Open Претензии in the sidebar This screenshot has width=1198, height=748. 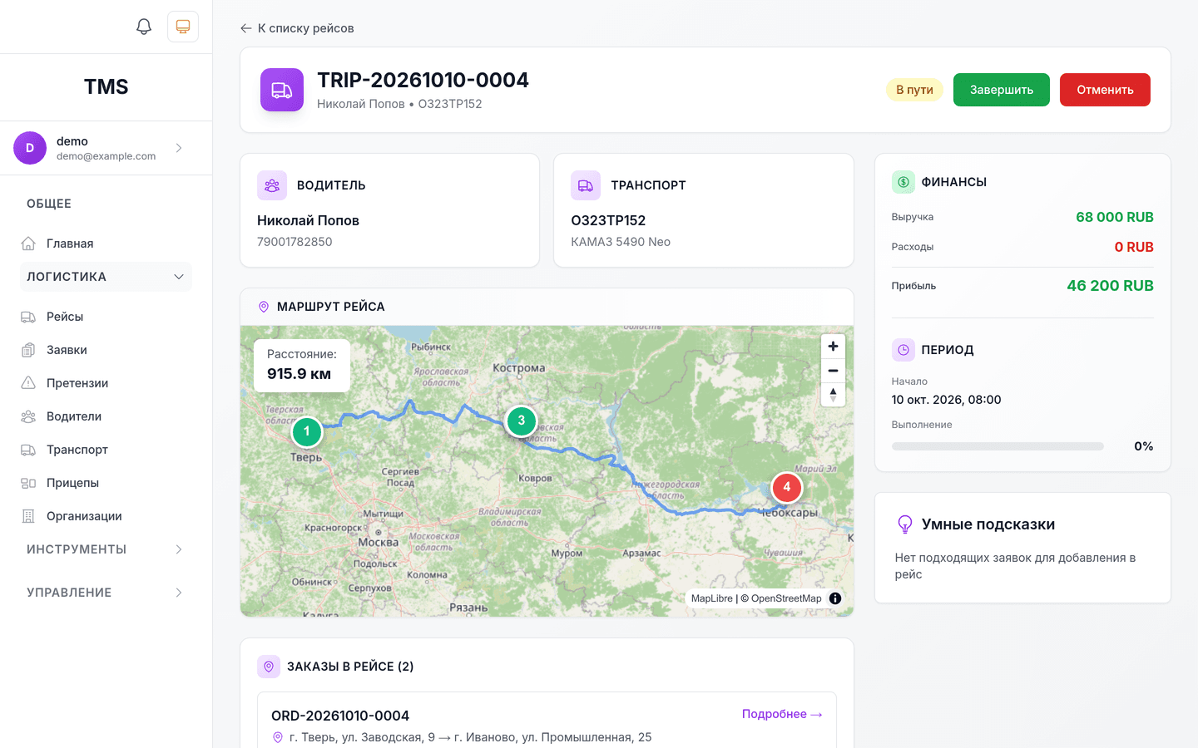(106, 383)
